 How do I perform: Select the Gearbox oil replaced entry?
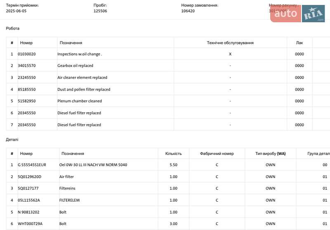[x=75, y=66]
